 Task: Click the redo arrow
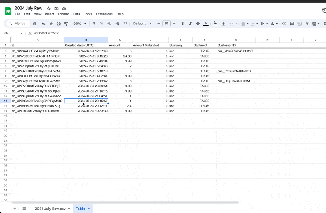(51, 24)
